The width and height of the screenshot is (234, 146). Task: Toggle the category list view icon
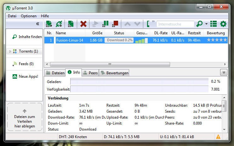click(214, 24)
